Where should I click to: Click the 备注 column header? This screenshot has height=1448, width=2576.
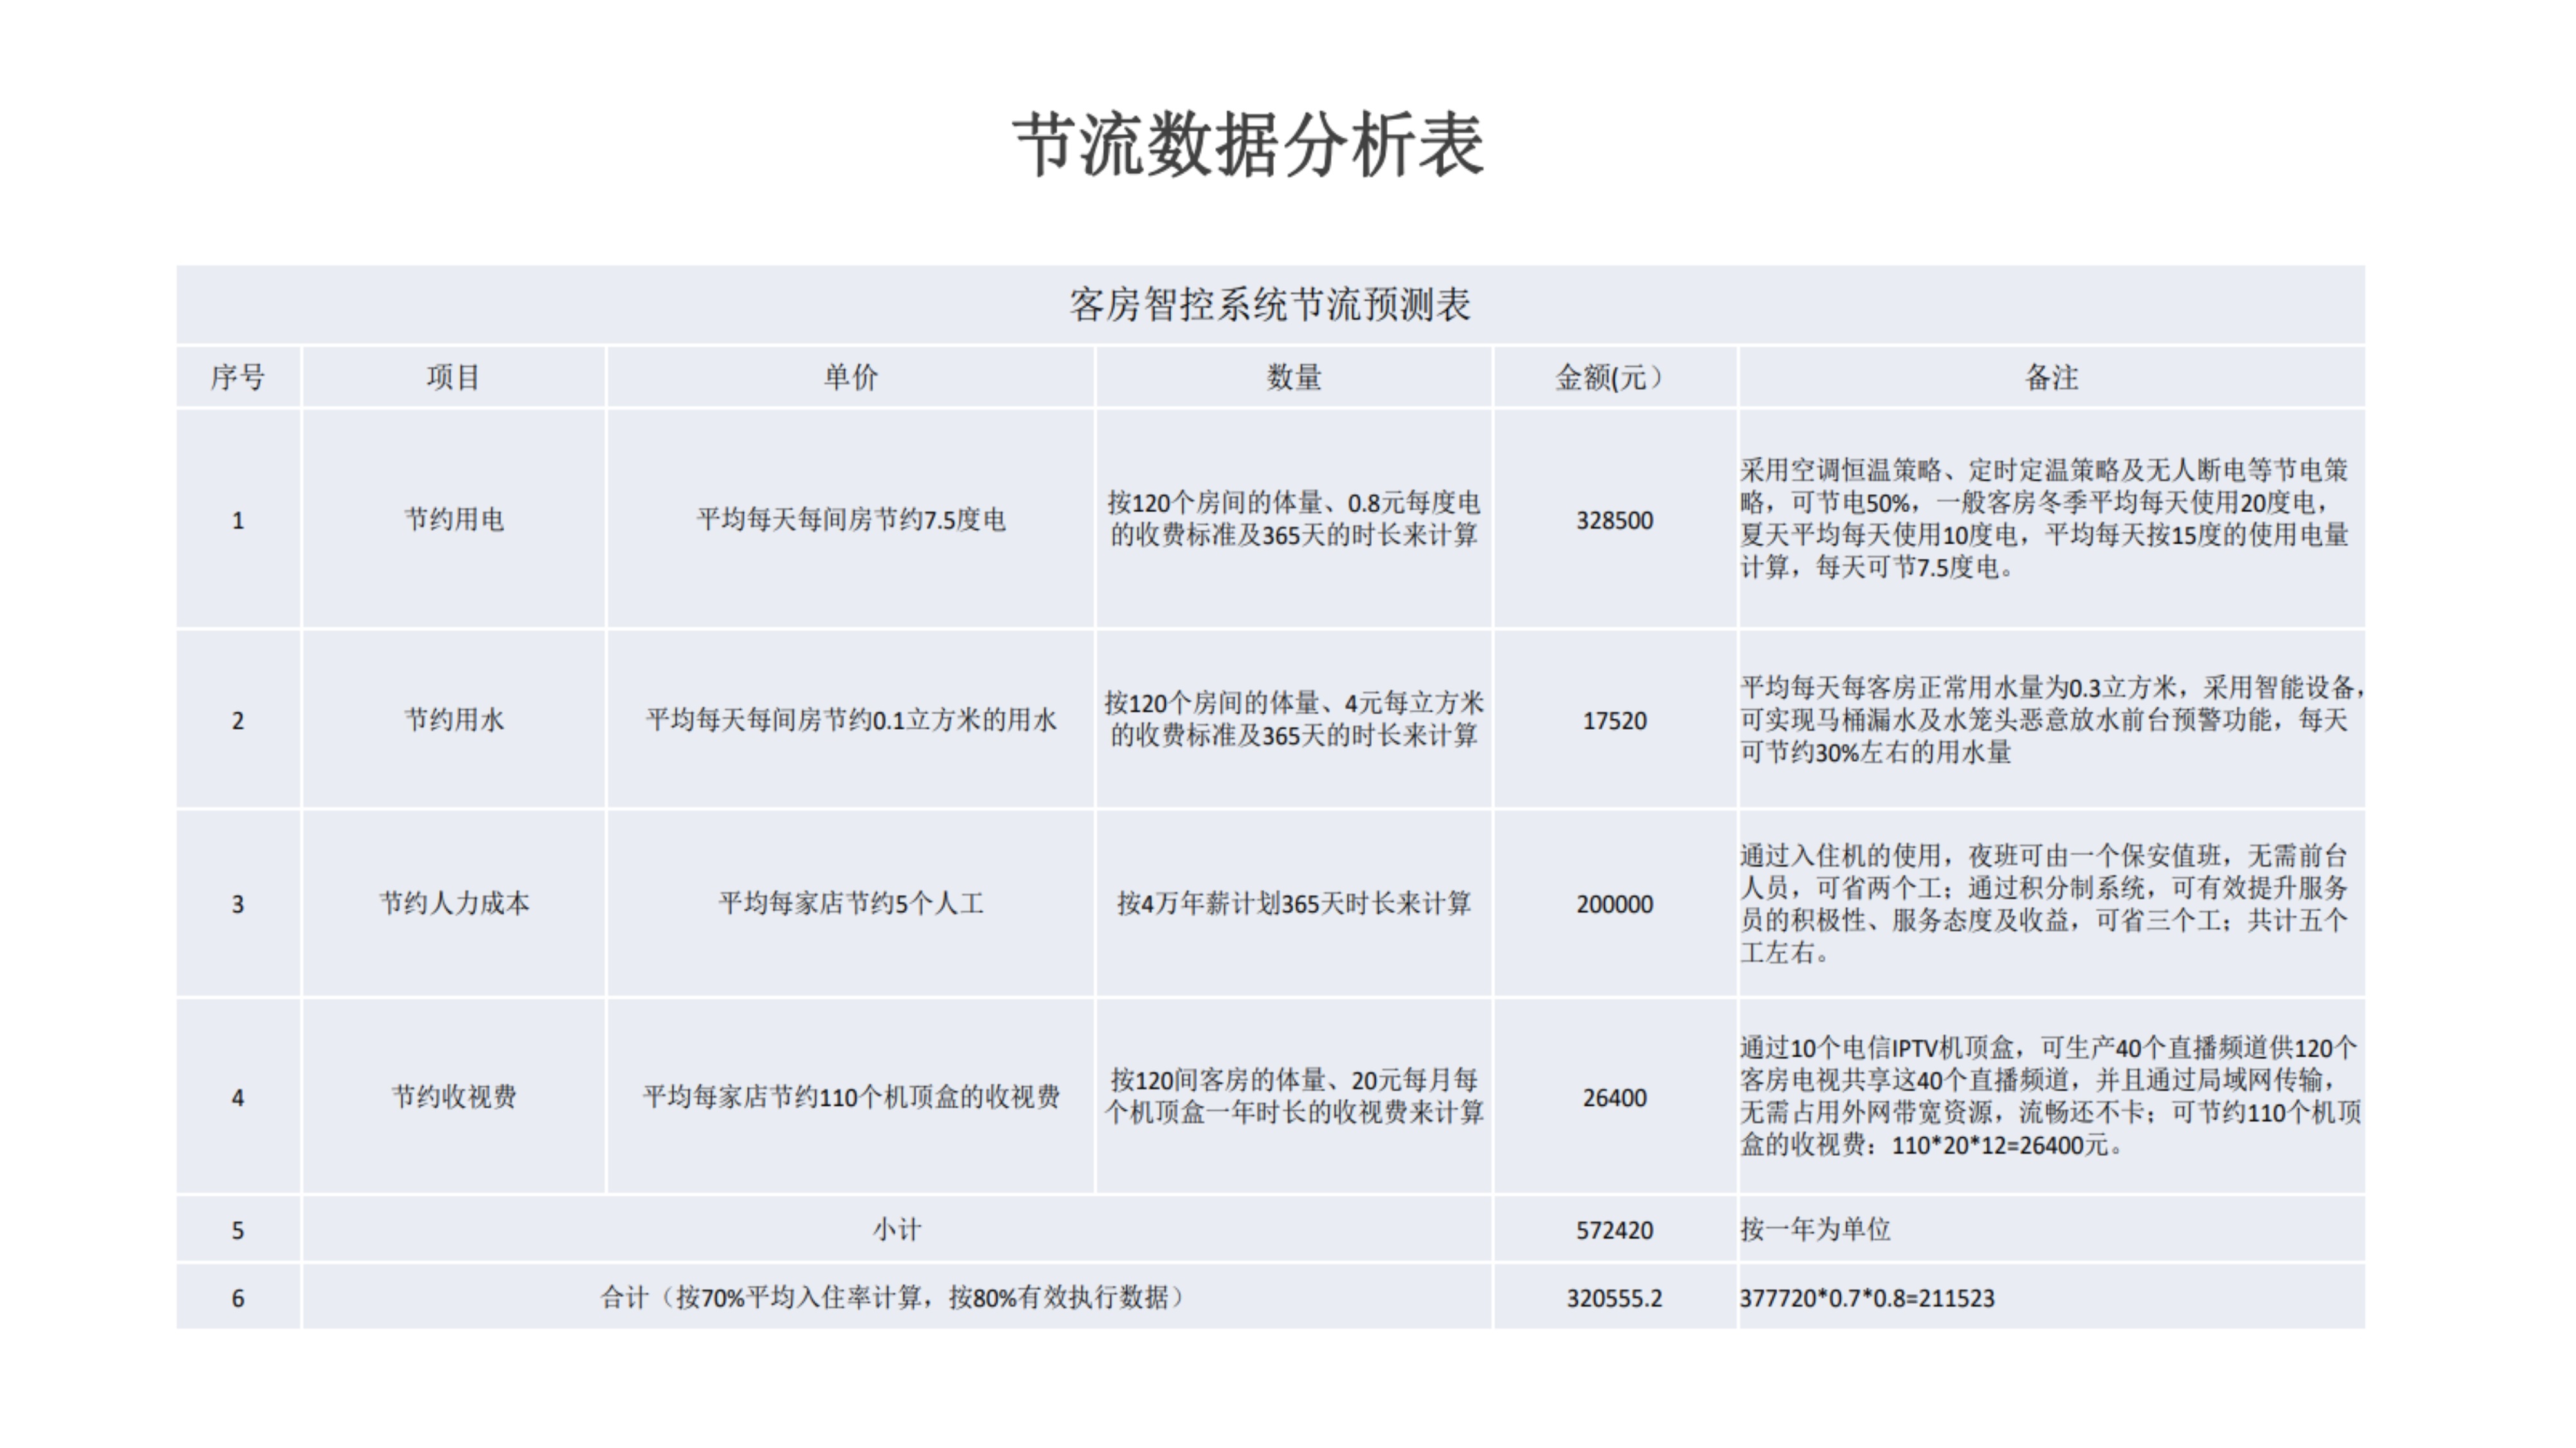coord(2051,378)
